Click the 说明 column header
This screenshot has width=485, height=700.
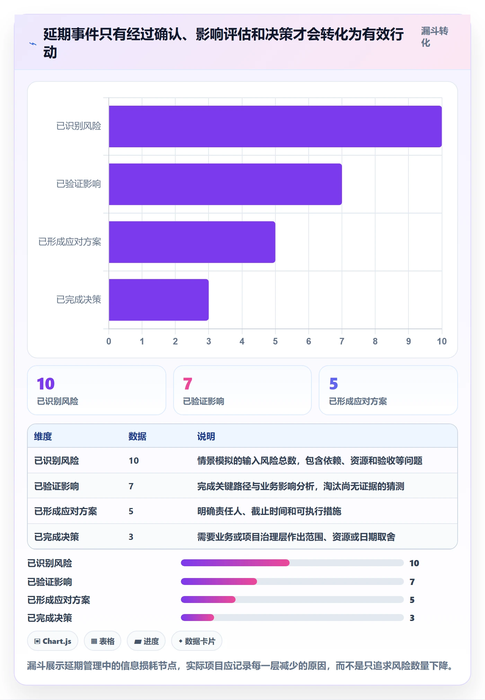206,436
